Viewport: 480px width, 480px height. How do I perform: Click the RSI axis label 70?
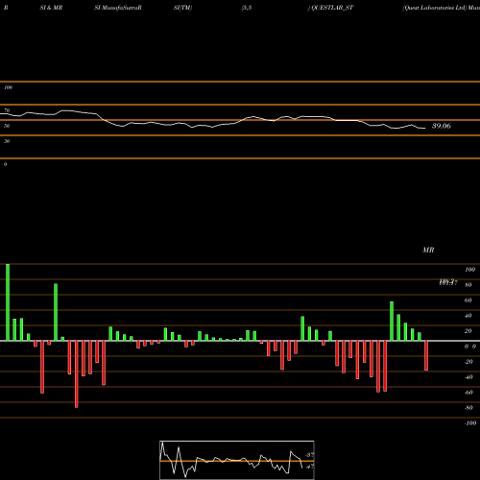(x=7, y=110)
